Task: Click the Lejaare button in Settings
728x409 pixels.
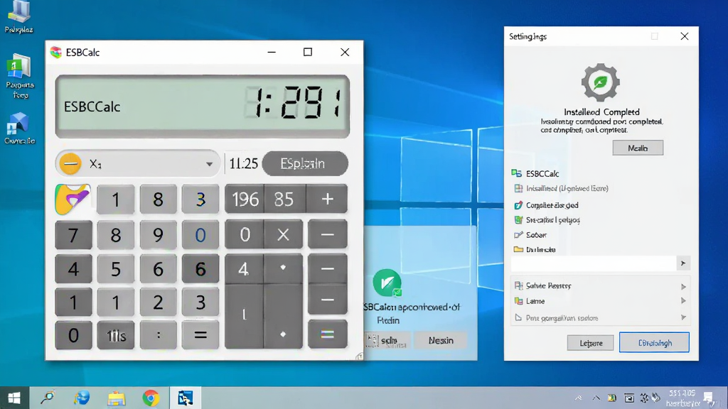Action: tap(591, 343)
